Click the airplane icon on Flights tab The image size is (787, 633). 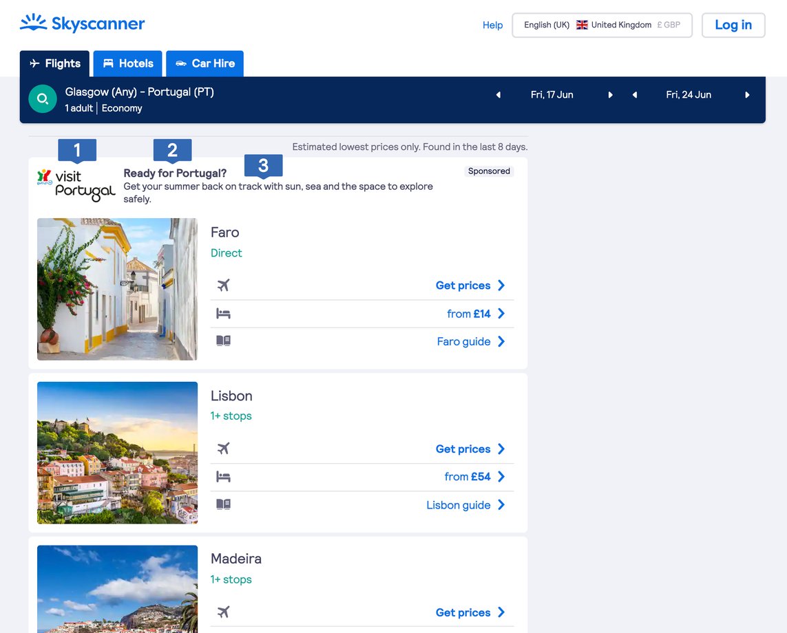(x=34, y=63)
